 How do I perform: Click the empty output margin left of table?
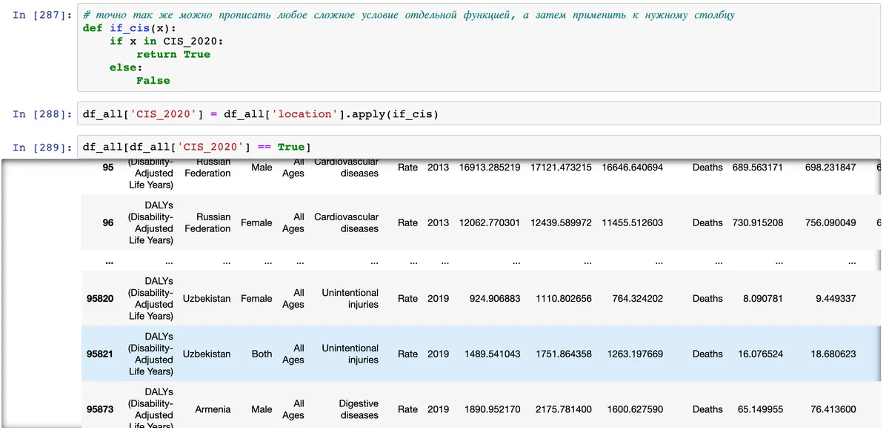click(41, 297)
